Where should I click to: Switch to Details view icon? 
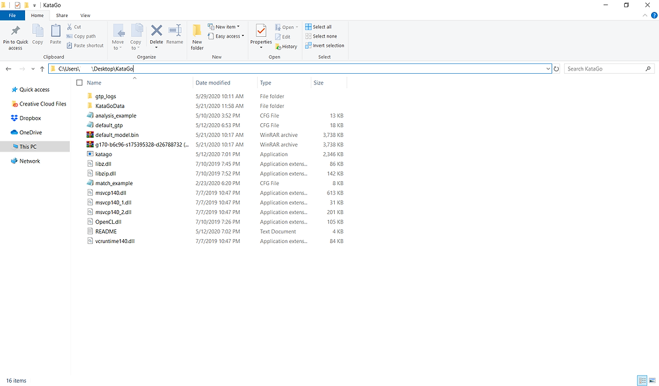click(642, 381)
